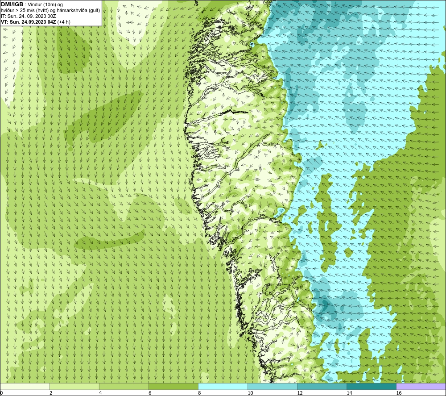Click the 12–14 m/s darker teal legend swatch
The image size is (446, 396).
(322, 386)
